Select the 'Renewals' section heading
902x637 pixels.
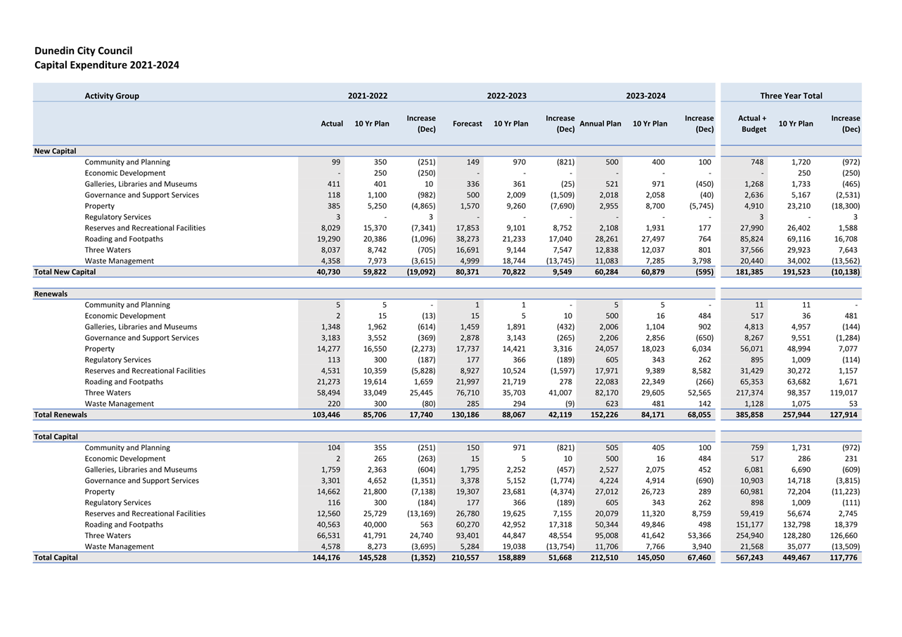tap(51, 294)
